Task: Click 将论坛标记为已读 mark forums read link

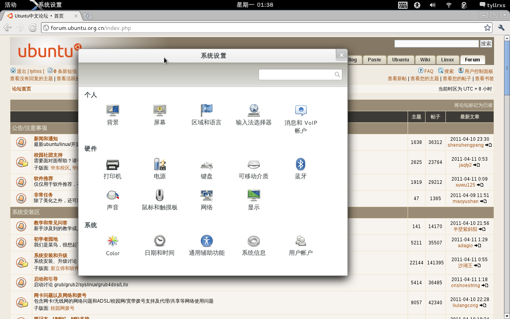Action: click(473, 105)
